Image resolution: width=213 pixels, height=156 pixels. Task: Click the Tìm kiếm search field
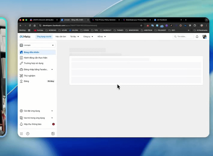click(183, 37)
